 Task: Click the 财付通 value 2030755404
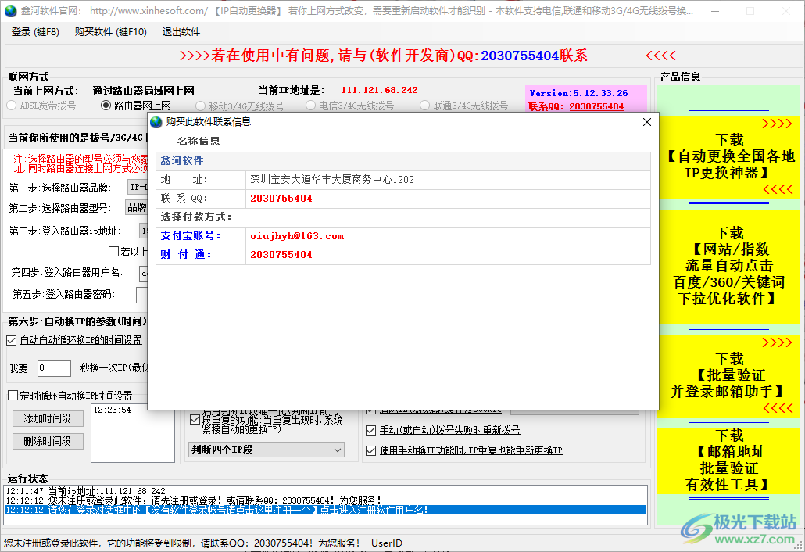pyautogui.click(x=281, y=255)
